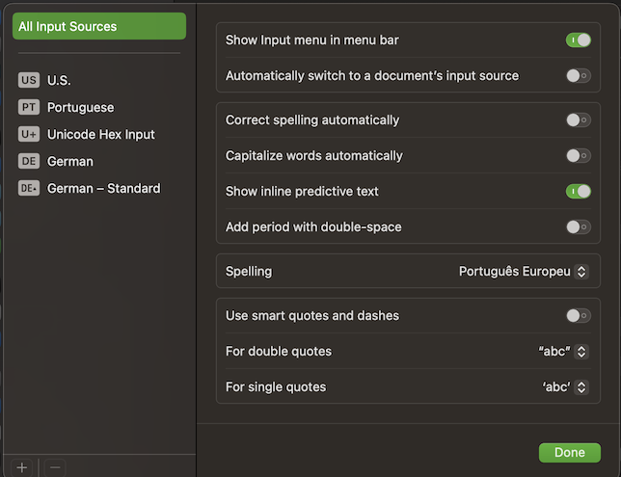Toggle Add period with double-space
Viewport: 621px width, 477px height.
point(578,227)
